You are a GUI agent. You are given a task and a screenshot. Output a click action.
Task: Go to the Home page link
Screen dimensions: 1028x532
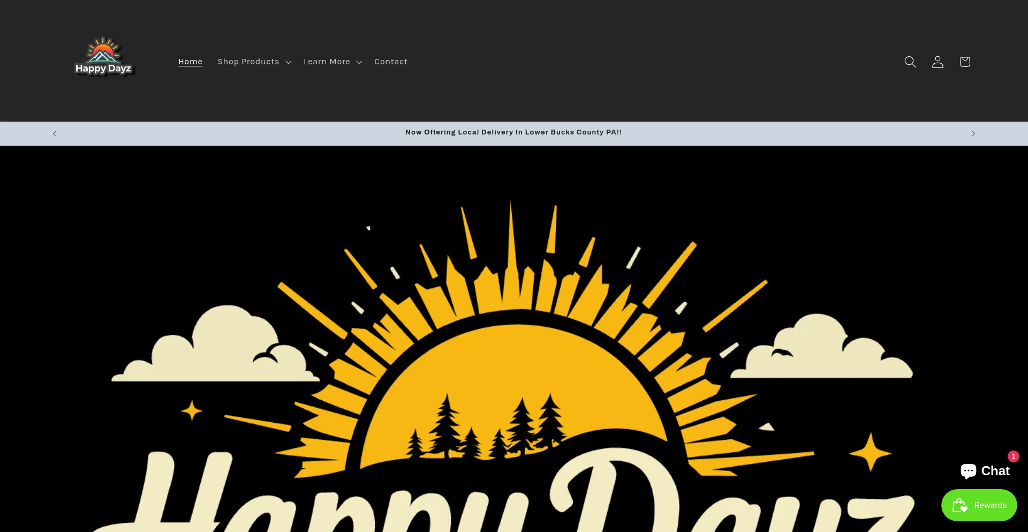(x=190, y=62)
